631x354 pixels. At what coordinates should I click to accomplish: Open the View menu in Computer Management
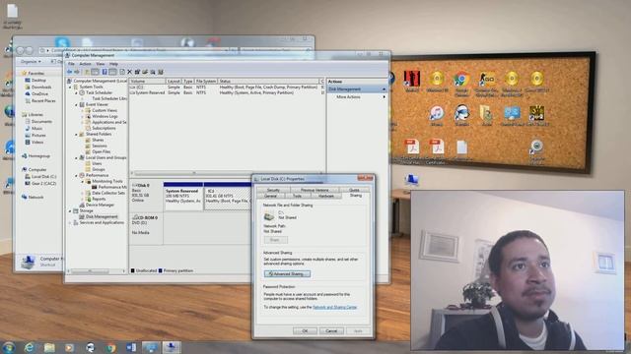[x=101, y=64]
